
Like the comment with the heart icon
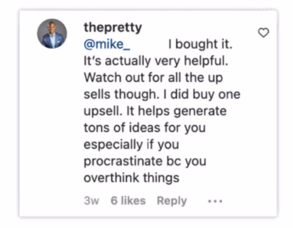[x=263, y=32]
